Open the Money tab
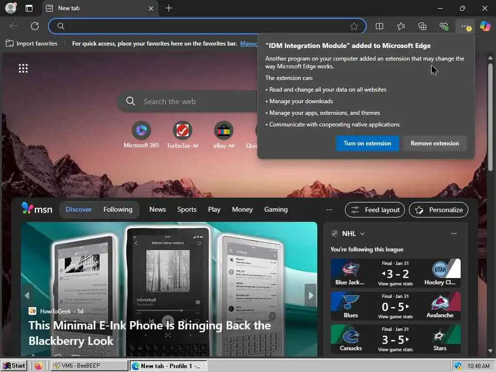Viewport: 496px width, 372px height. (242, 209)
